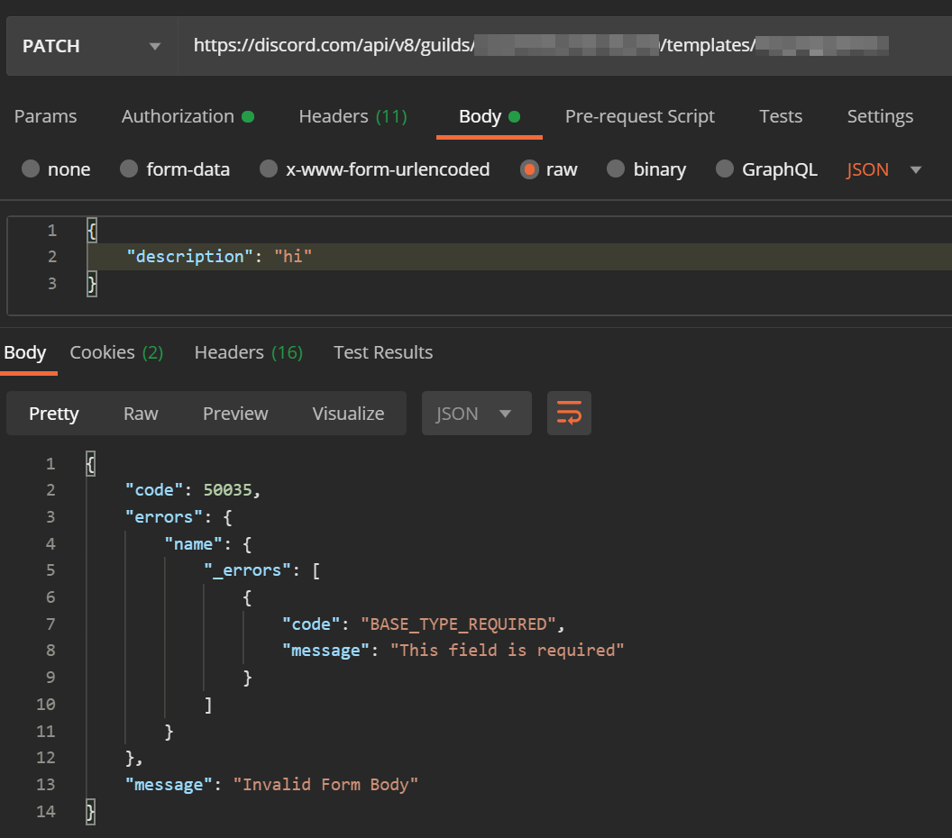
Task: Switch to request Headers (11) tab
Action: tap(352, 116)
